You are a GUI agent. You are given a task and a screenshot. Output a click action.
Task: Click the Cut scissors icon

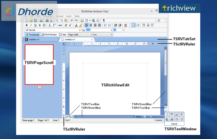(x=57, y=21)
